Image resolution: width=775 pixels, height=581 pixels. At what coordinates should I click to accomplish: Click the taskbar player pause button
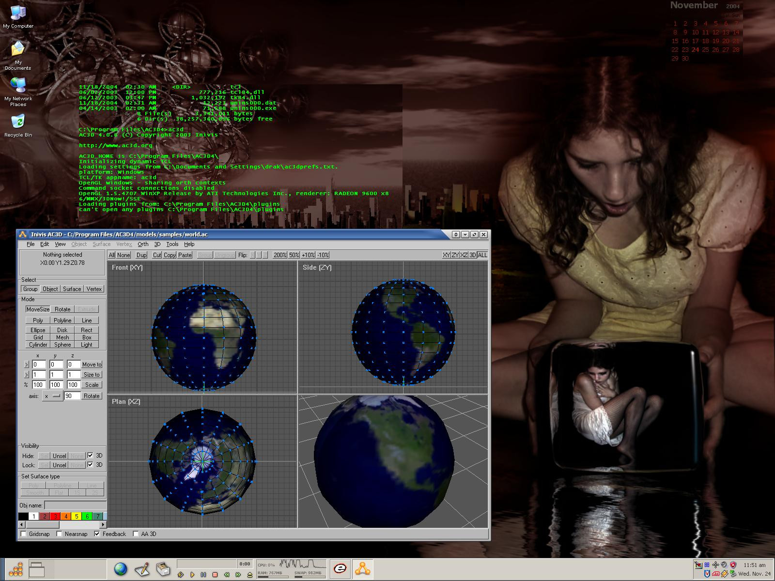pos(203,575)
